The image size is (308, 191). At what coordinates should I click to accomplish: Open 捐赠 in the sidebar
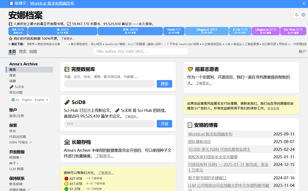(x=13, y=81)
